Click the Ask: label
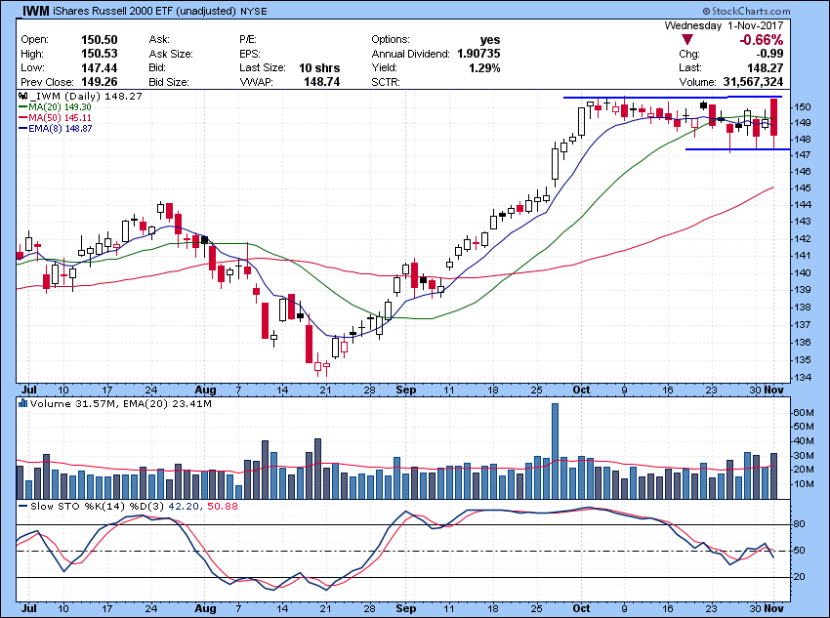830x618 pixels. [159, 40]
